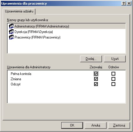Check Odmów for Odczyt
The image size is (133, 132).
113,84
